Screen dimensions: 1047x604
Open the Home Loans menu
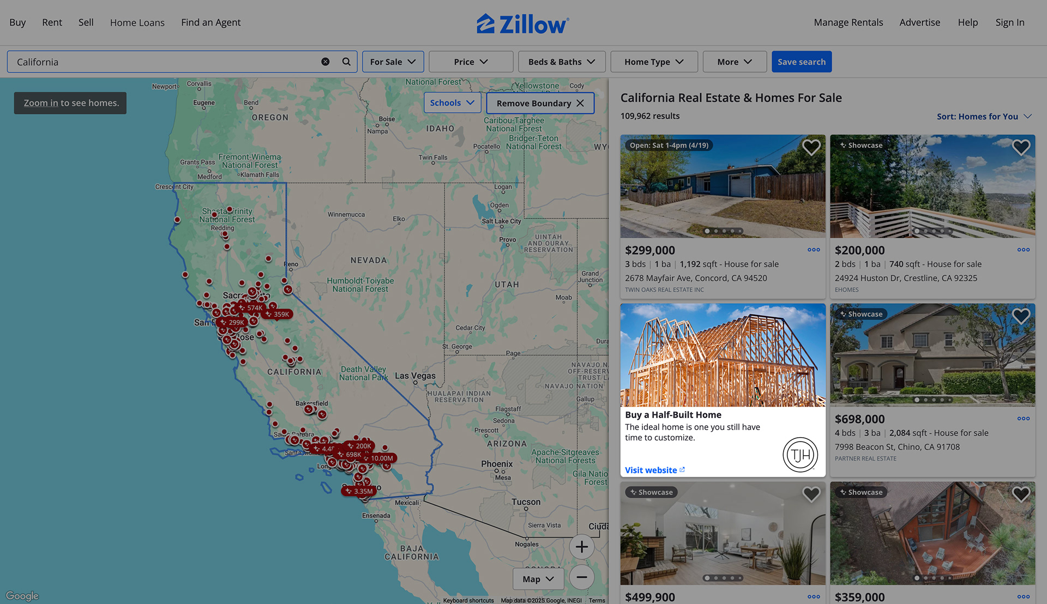coord(137,22)
